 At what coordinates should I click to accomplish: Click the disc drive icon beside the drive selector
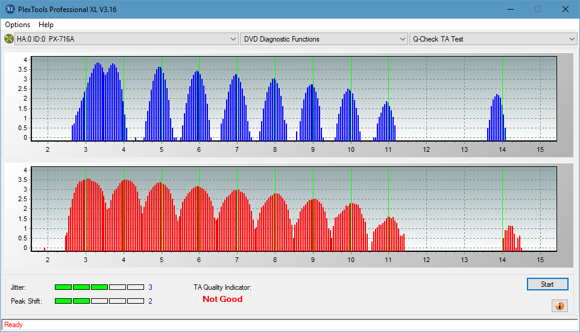point(8,39)
